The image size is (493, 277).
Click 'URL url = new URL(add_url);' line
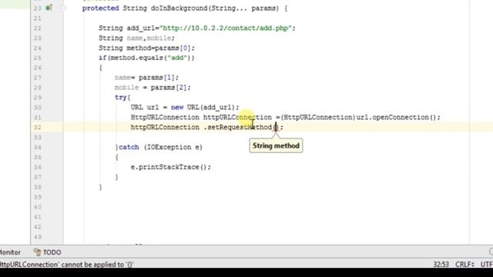(x=185, y=108)
